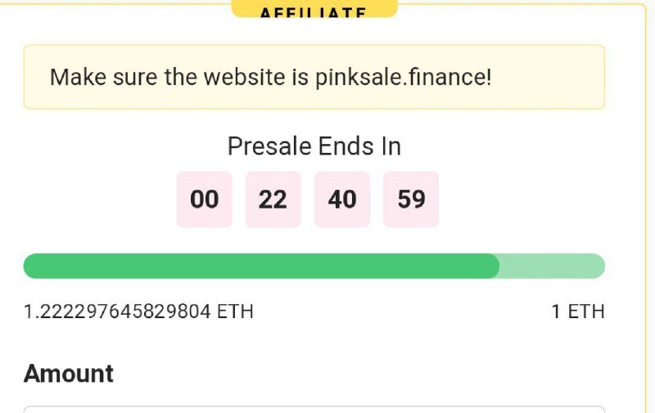Click the "1 ETH" cap label

(578, 312)
